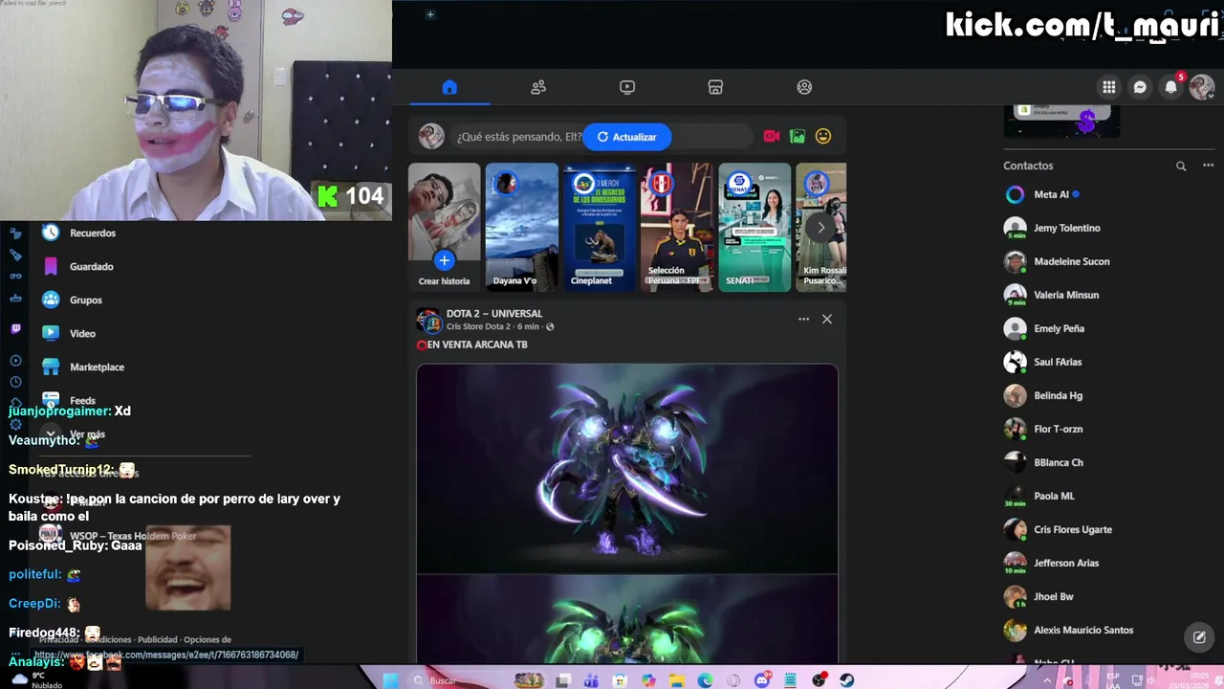Open the DOTA 2 ~ UNIVERSAL group link
Screen dimensions: 1224x689
pyautogui.click(x=494, y=313)
